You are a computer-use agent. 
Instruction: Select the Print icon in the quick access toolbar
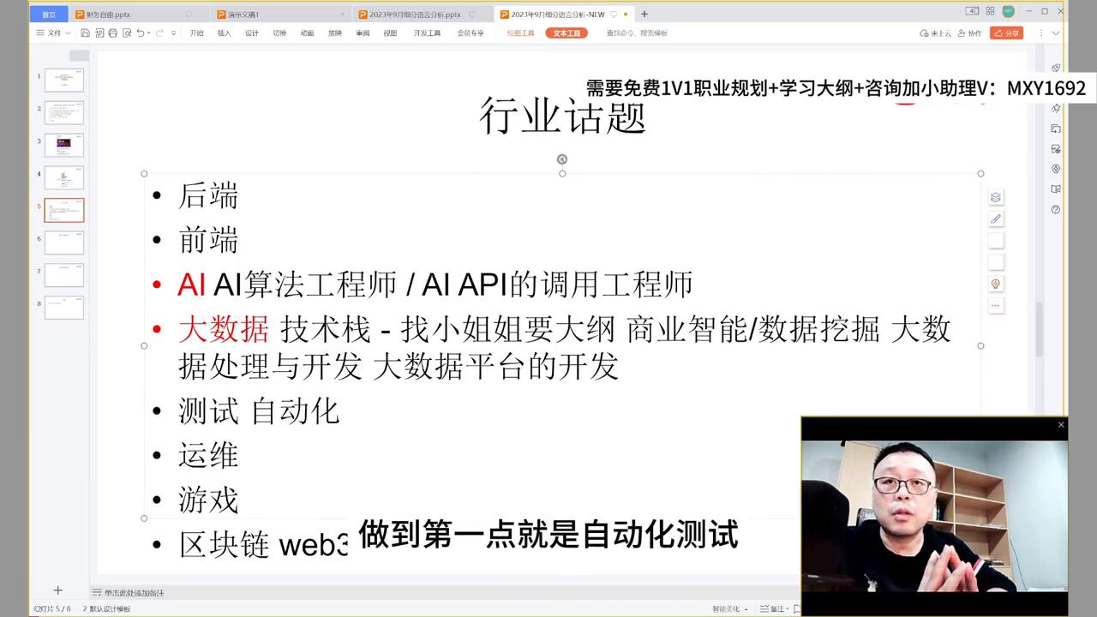point(112,33)
